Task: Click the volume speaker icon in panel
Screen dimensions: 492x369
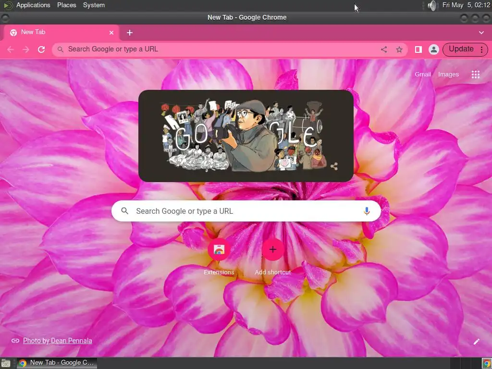Action: click(432, 5)
